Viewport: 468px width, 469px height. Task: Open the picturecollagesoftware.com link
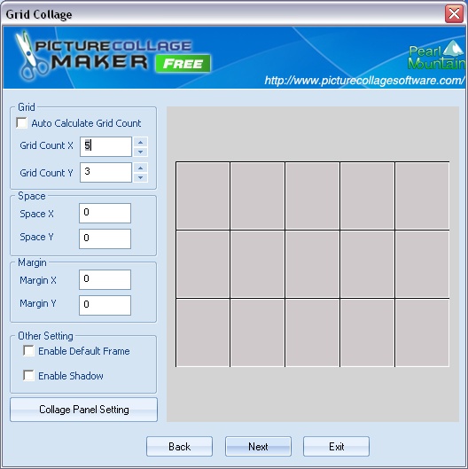[364, 81]
